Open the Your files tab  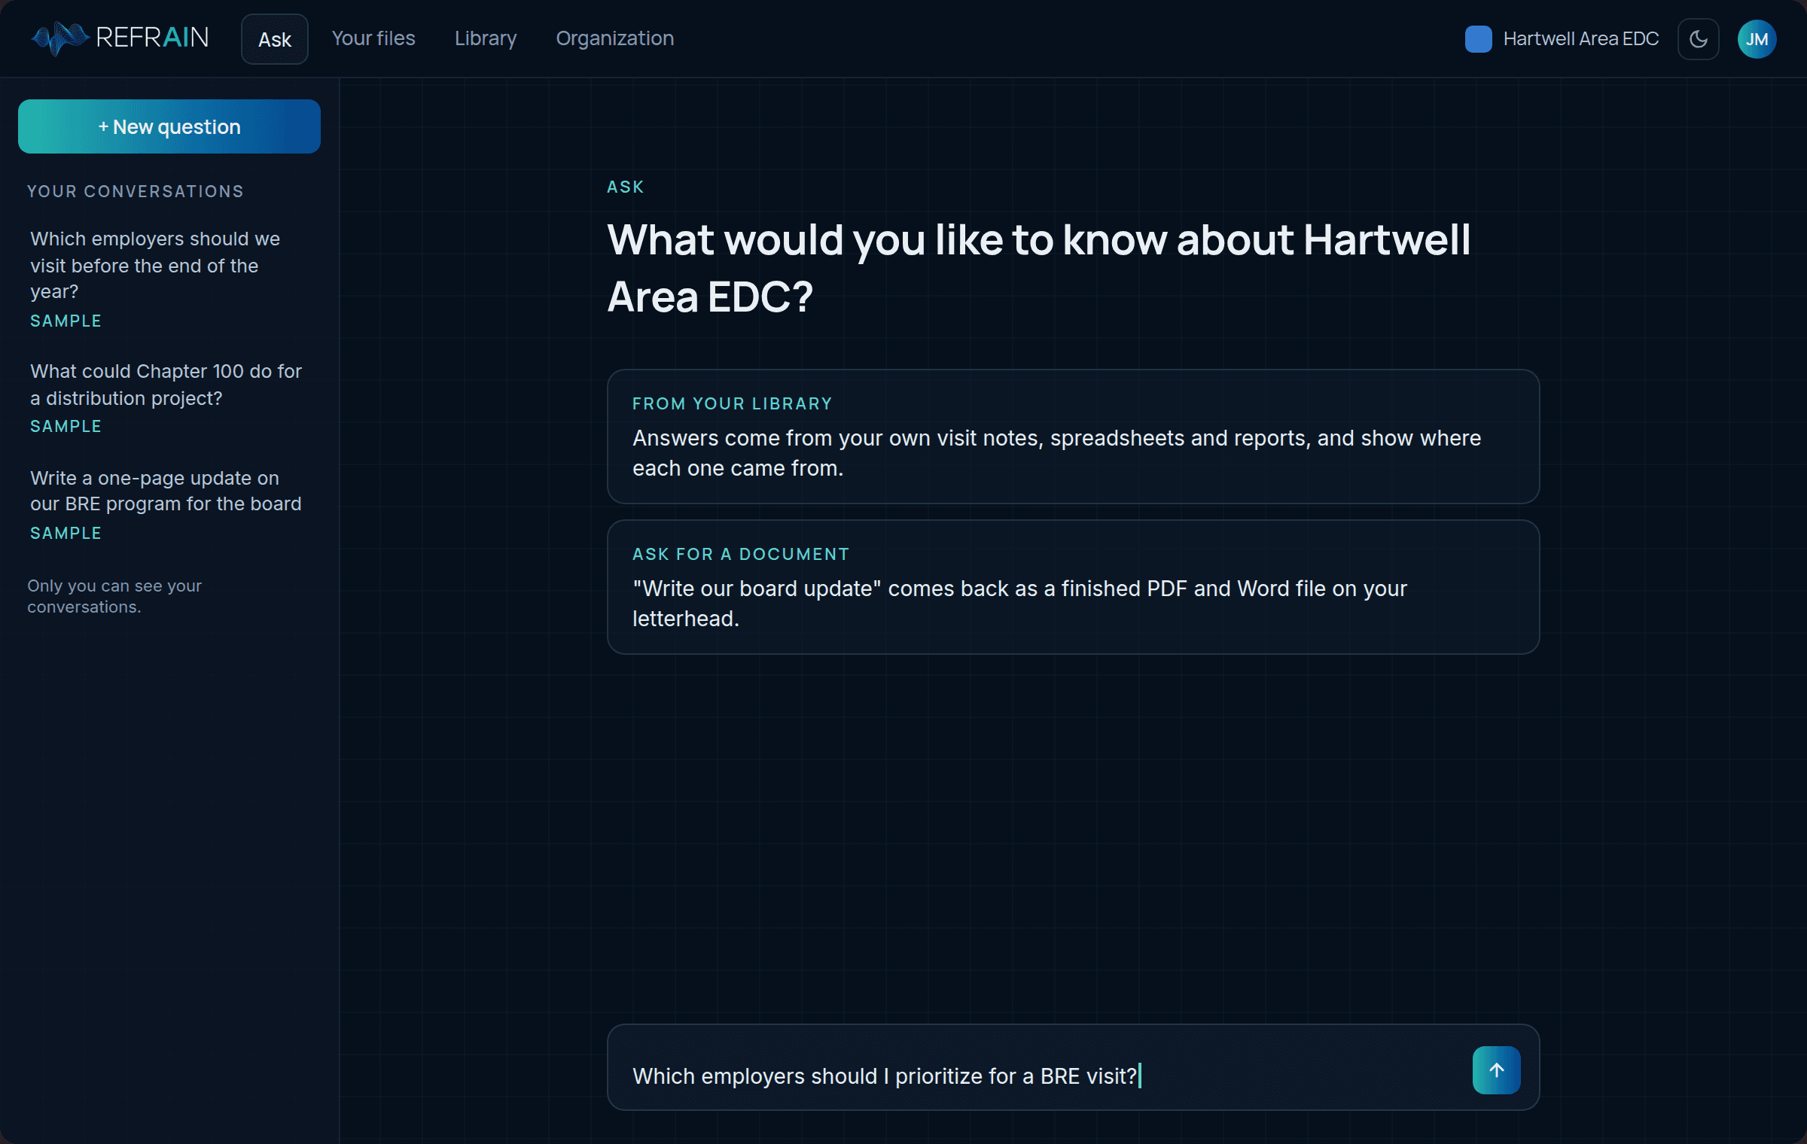pos(373,38)
